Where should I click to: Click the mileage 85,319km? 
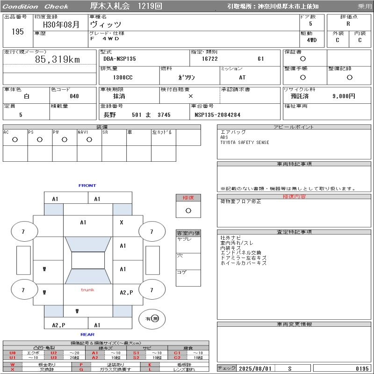tap(58, 59)
